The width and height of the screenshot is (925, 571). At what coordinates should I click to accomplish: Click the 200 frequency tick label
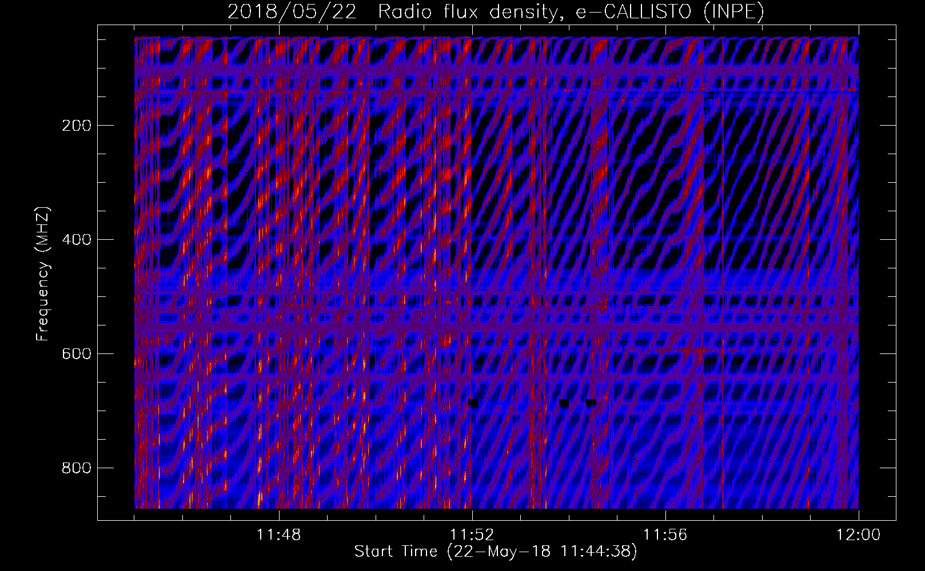tap(76, 126)
